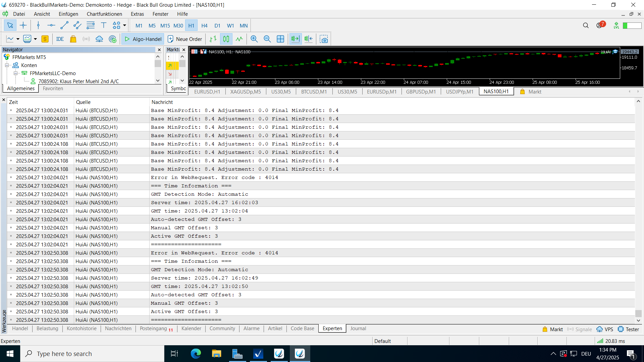Switch chart to candlestick display
Screen dimensions: 644x362
point(226,39)
